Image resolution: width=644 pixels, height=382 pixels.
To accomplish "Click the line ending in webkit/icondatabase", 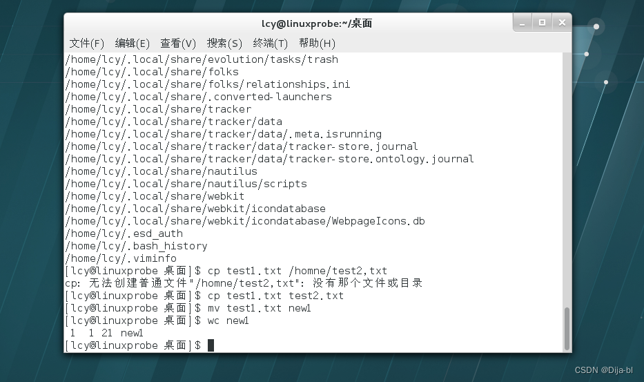I will (195, 209).
